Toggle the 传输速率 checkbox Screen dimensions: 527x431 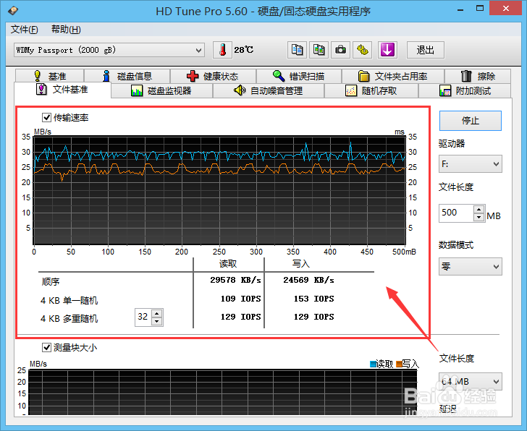(46, 117)
